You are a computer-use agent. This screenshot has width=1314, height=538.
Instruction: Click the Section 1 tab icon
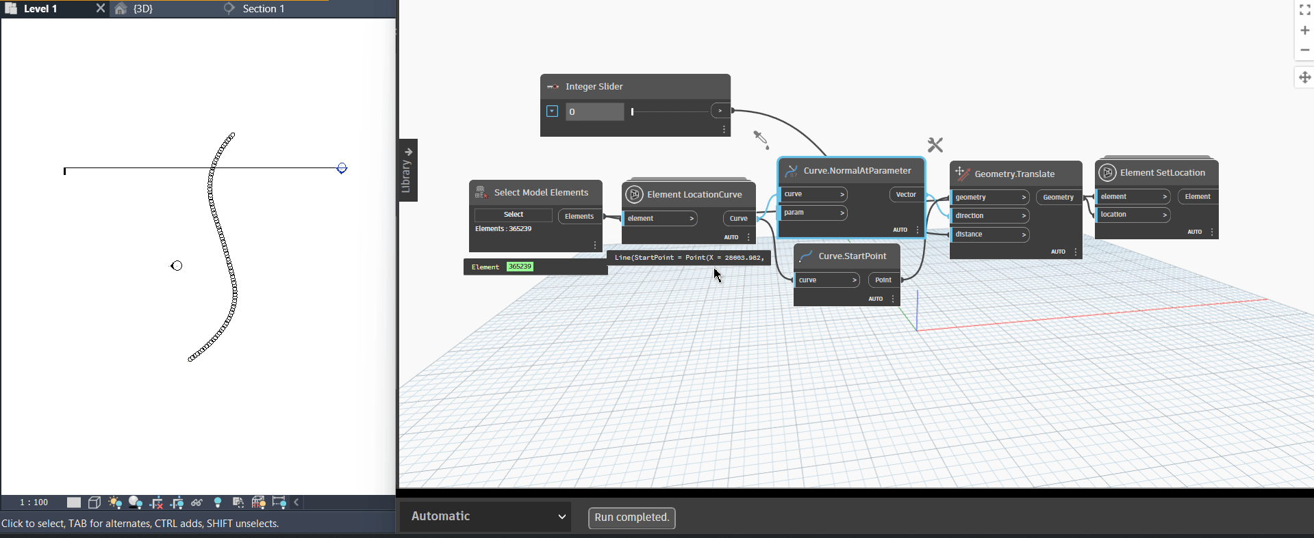click(229, 8)
